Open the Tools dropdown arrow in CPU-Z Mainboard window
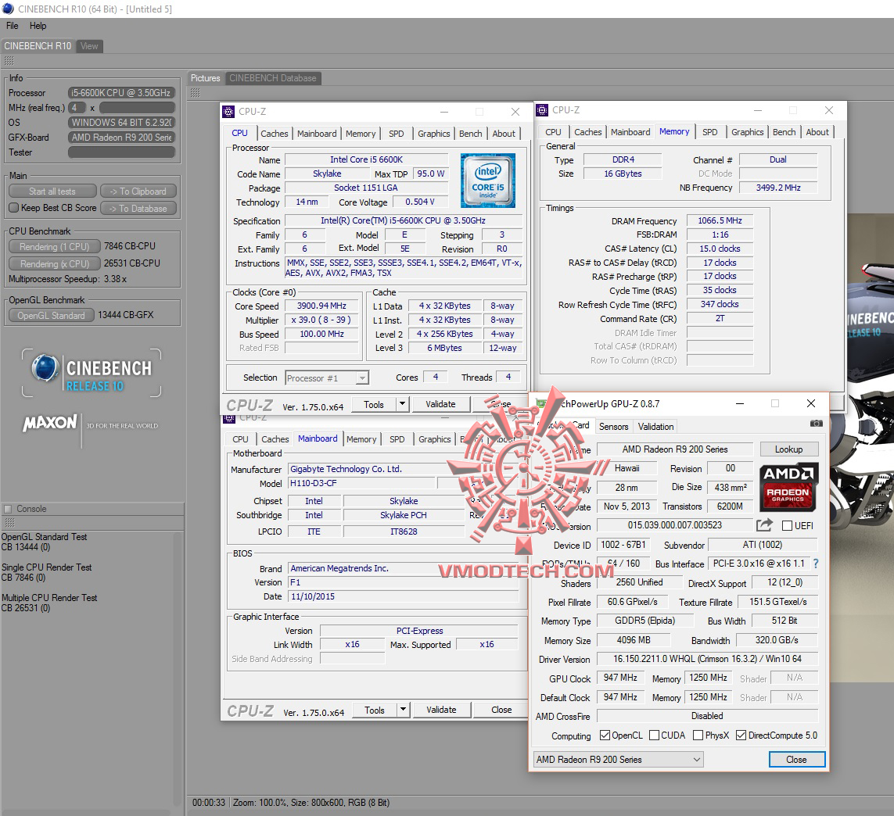This screenshot has height=816, width=894. 403,710
